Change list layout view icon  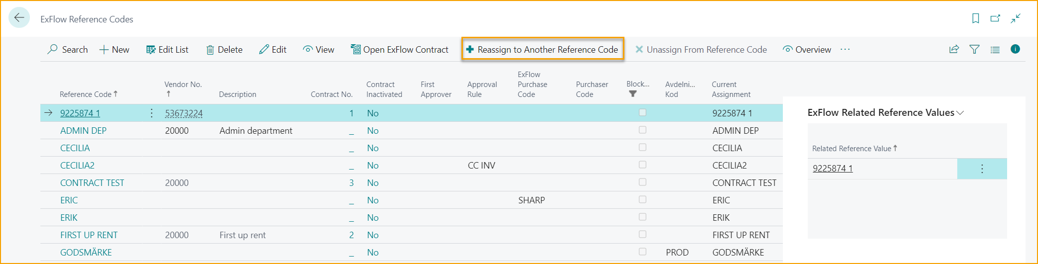pyautogui.click(x=995, y=49)
